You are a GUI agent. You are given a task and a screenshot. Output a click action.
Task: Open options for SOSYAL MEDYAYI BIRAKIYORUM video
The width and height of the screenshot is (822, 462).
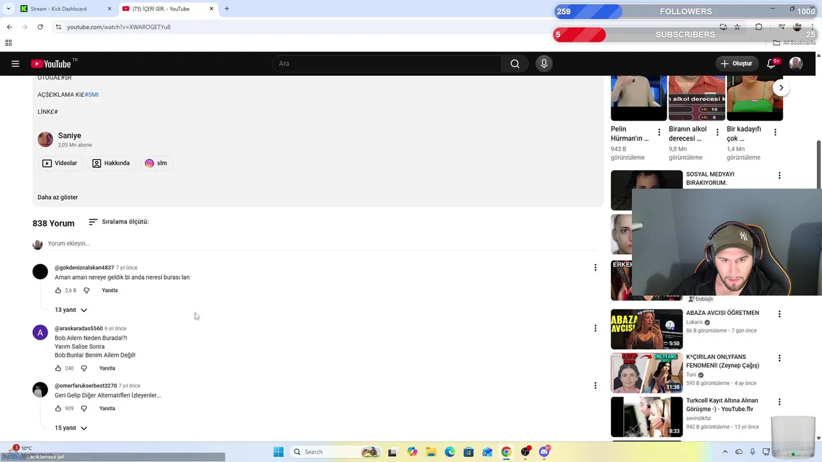[780, 175]
